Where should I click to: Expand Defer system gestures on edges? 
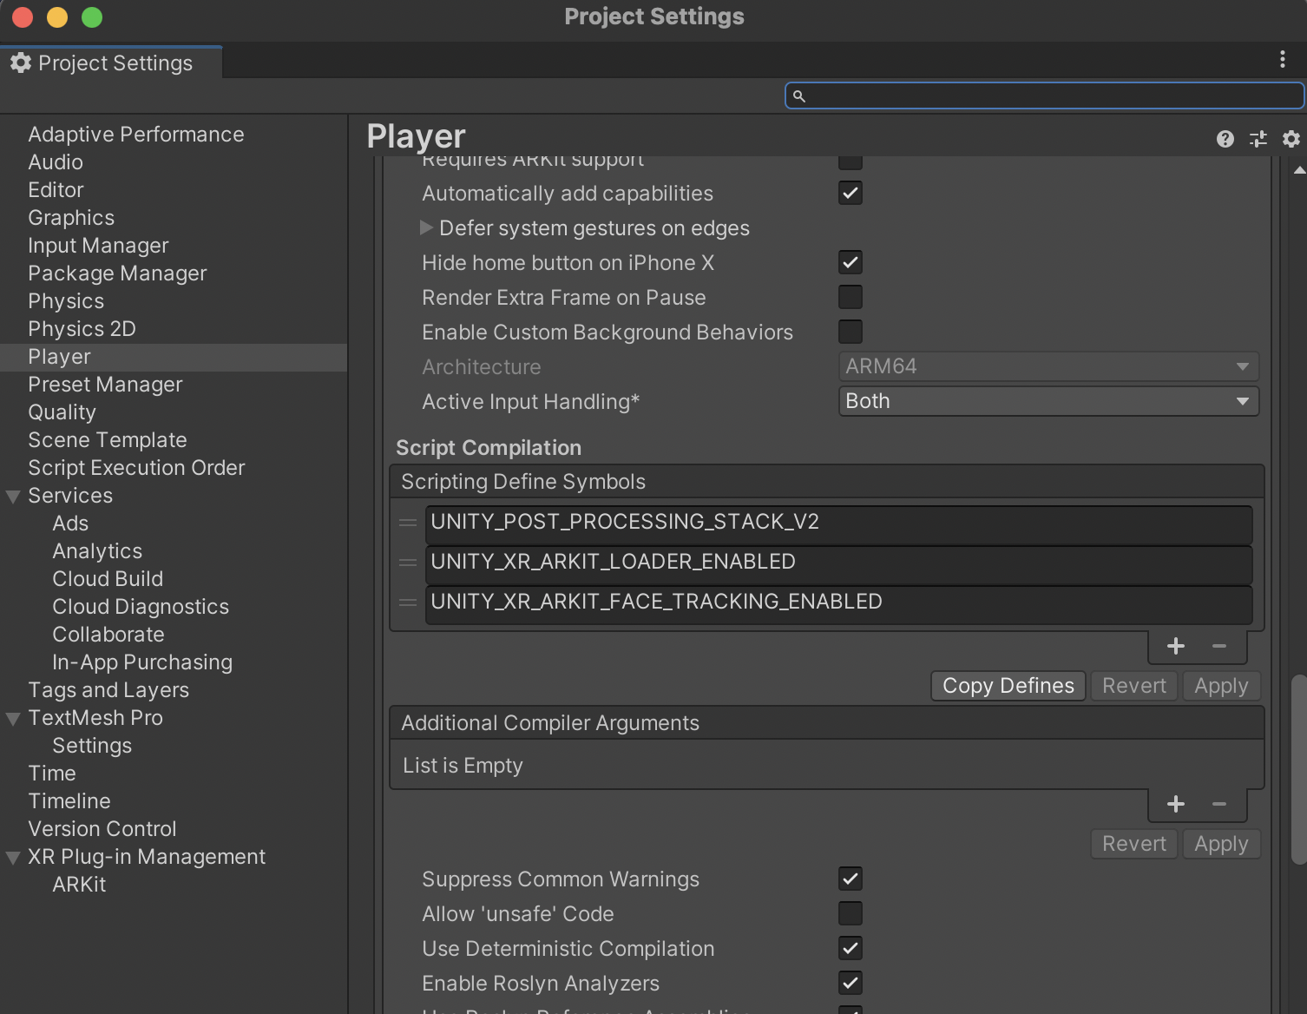(426, 227)
